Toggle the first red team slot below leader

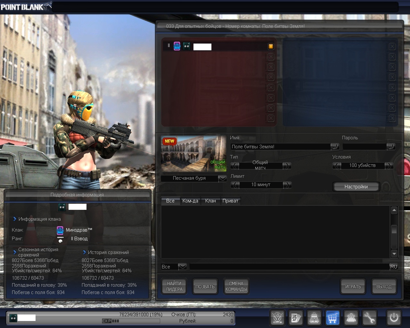click(x=271, y=57)
